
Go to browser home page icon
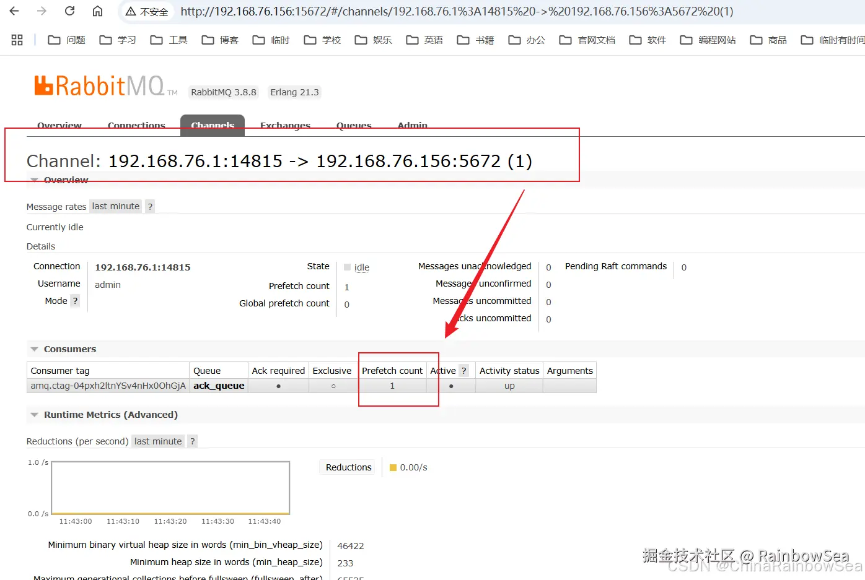click(97, 11)
